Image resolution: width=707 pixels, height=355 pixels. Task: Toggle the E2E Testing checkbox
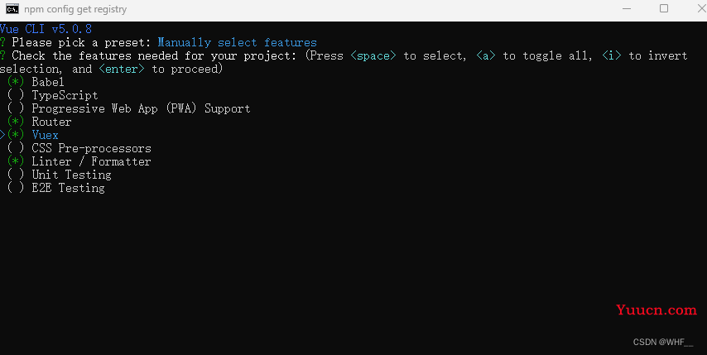16,187
